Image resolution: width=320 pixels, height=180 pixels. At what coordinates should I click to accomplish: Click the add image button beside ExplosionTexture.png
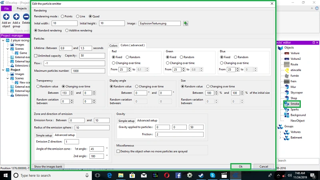coord(186,23)
